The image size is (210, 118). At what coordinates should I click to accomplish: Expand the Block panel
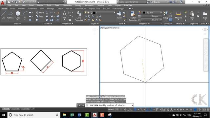(x=122, y=24)
